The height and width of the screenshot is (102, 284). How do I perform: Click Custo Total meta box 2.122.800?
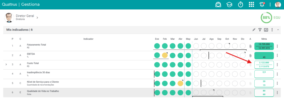(x=264, y=65)
